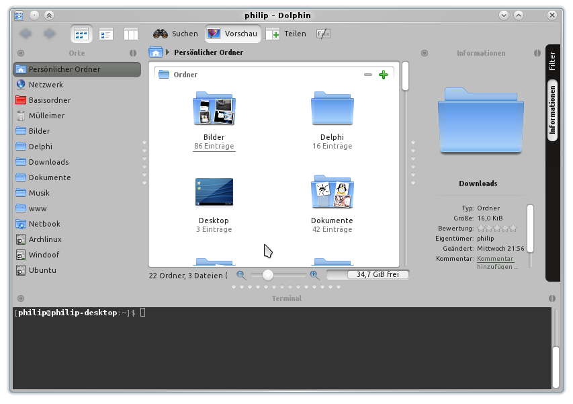Rate Downloads with the first star
The image size is (573, 404).
[481, 229]
